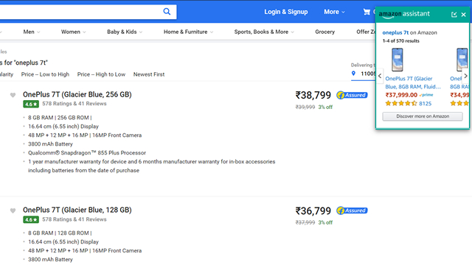This screenshot has width=472, height=265.
Task: Click the Assured badge next to ₹36,799
Action: (x=352, y=211)
